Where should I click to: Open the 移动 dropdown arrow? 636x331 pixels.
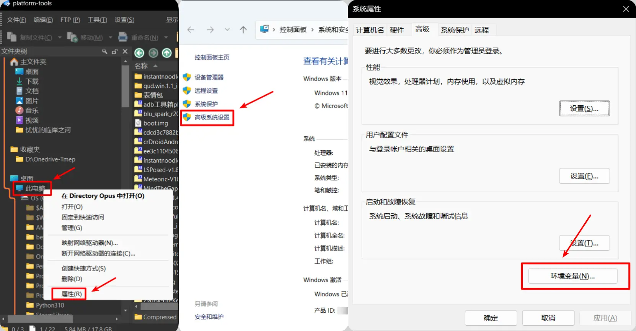(110, 38)
